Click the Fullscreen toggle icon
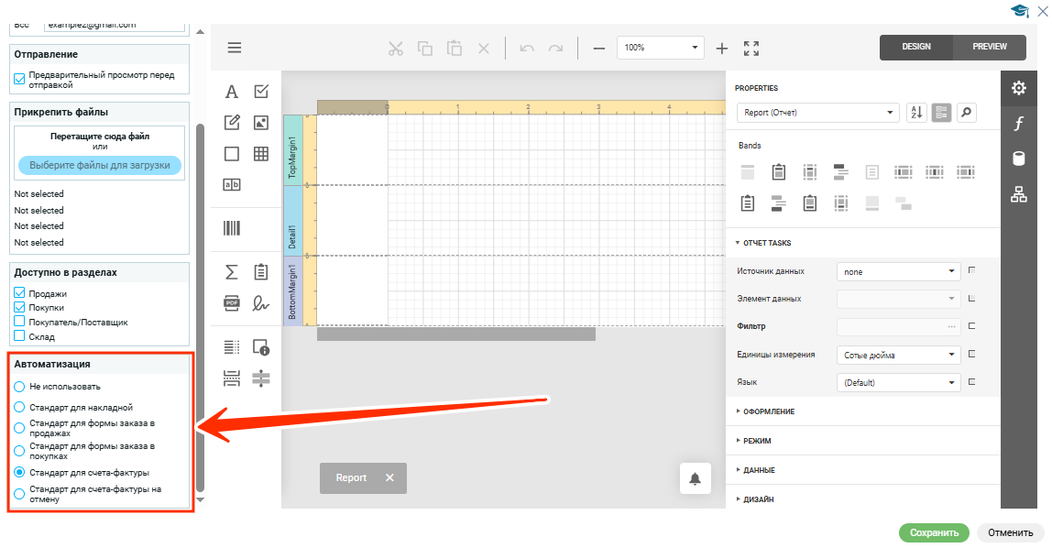Image resolution: width=1052 pixels, height=548 pixels. tap(751, 48)
